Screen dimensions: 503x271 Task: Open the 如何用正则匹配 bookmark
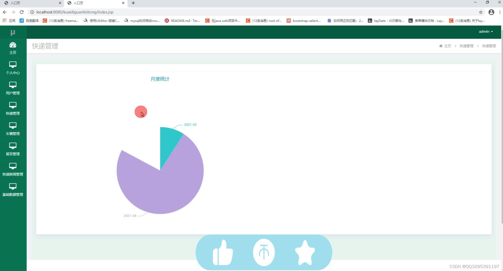pos(345,21)
